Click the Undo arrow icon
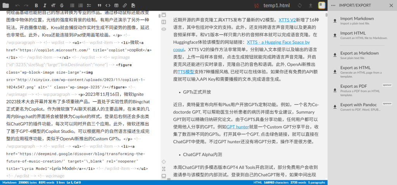This screenshot has height=185, width=397. pyautogui.click(x=17, y=5)
